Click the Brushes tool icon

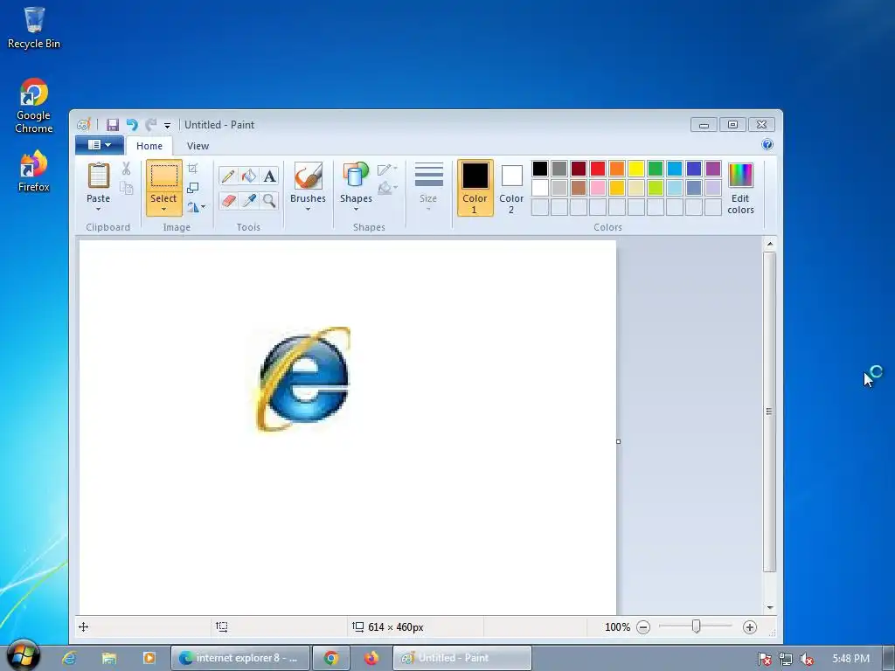pos(309,175)
